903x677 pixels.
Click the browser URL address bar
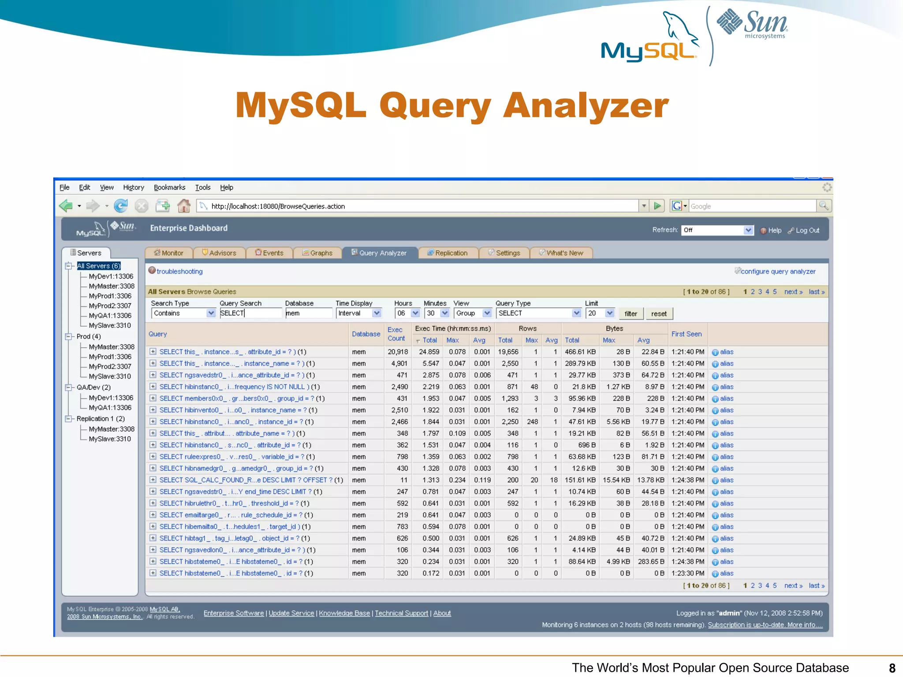point(418,206)
